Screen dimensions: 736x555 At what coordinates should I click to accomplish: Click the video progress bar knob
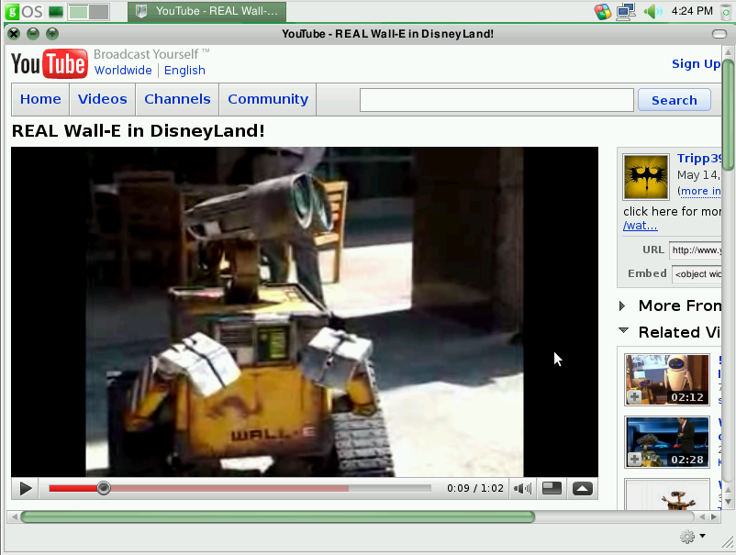[x=104, y=488]
